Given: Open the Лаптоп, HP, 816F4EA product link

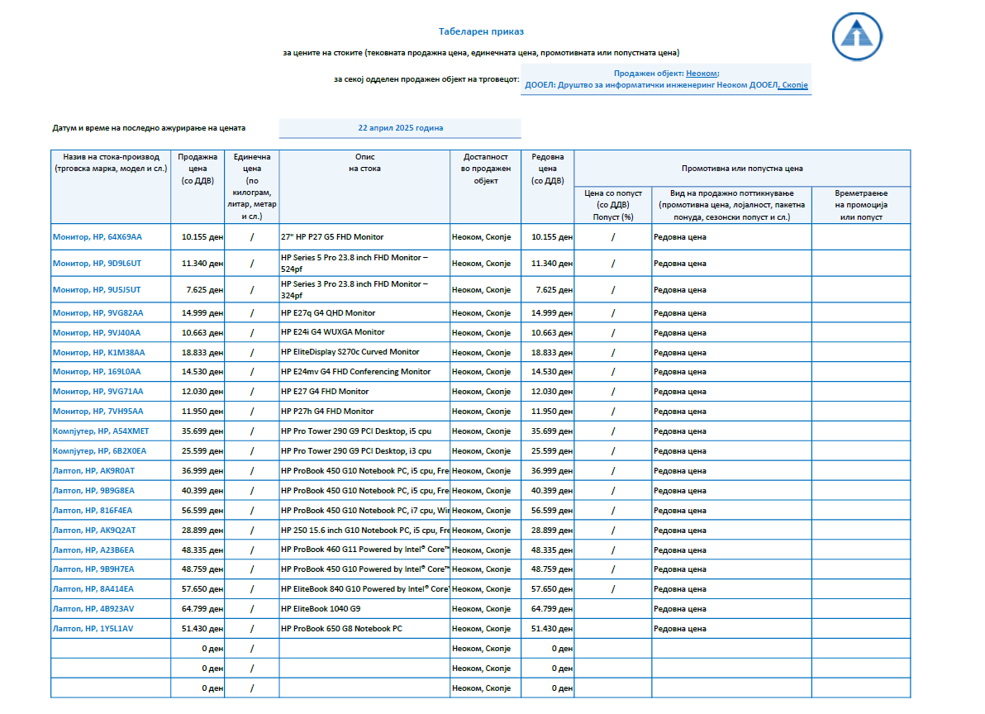Looking at the screenshot, I should 93,511.
